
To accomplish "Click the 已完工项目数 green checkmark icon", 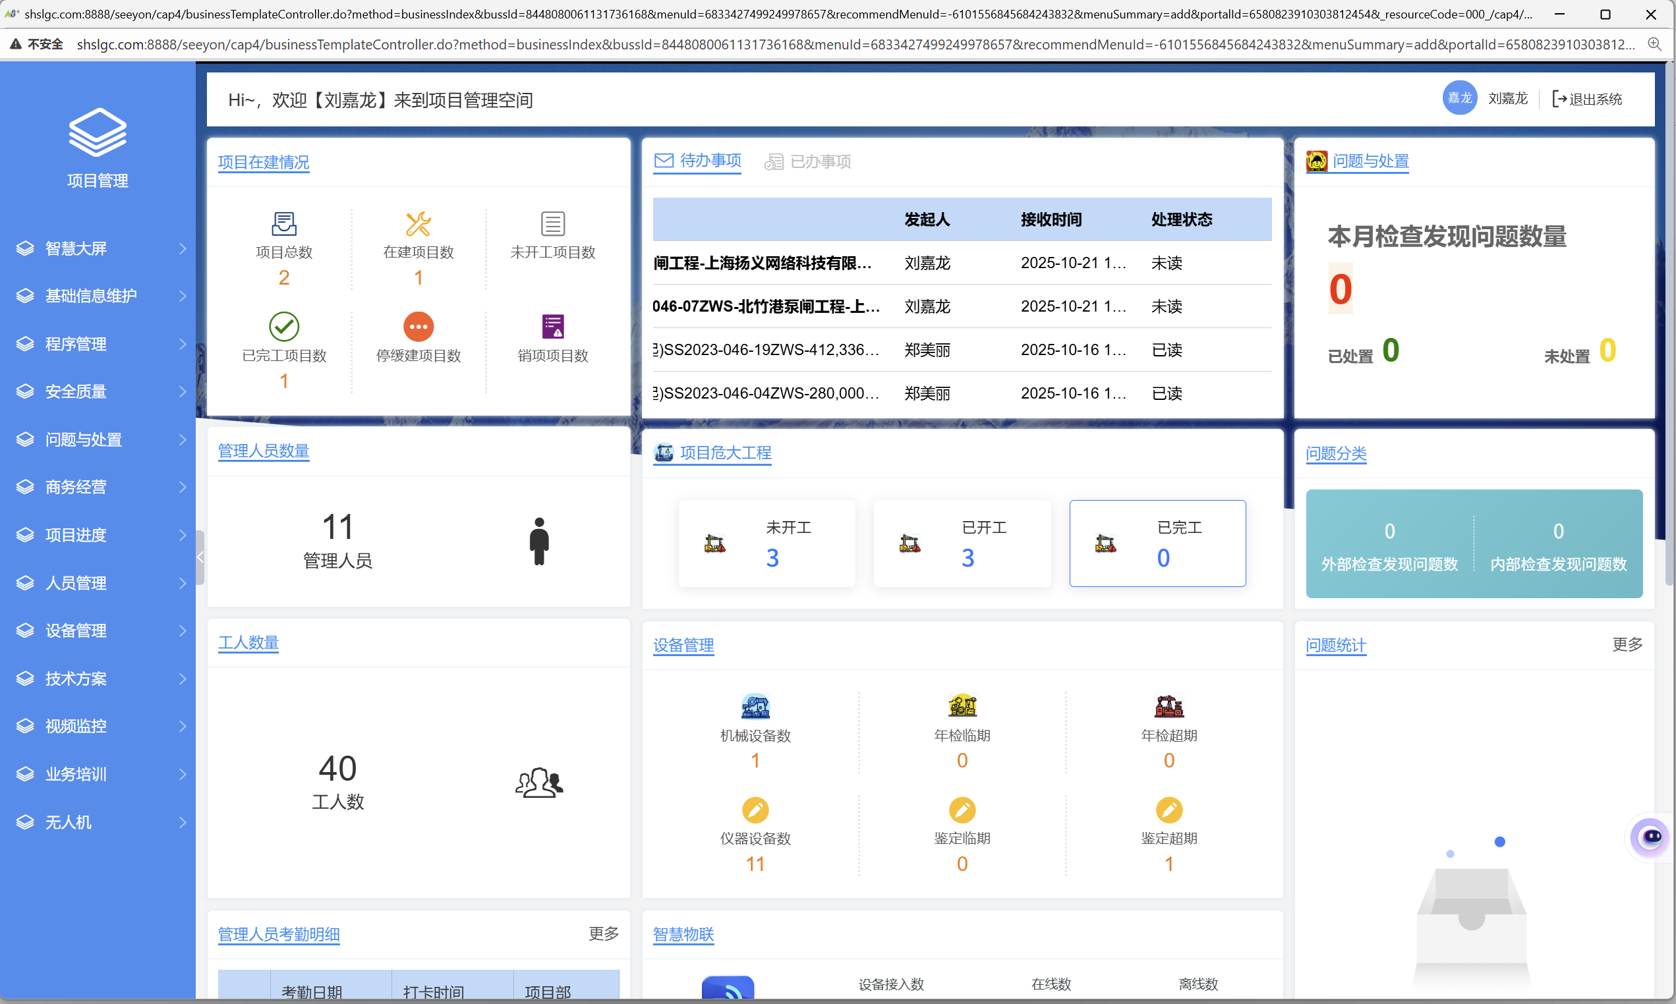I will (x=283, y=327).
